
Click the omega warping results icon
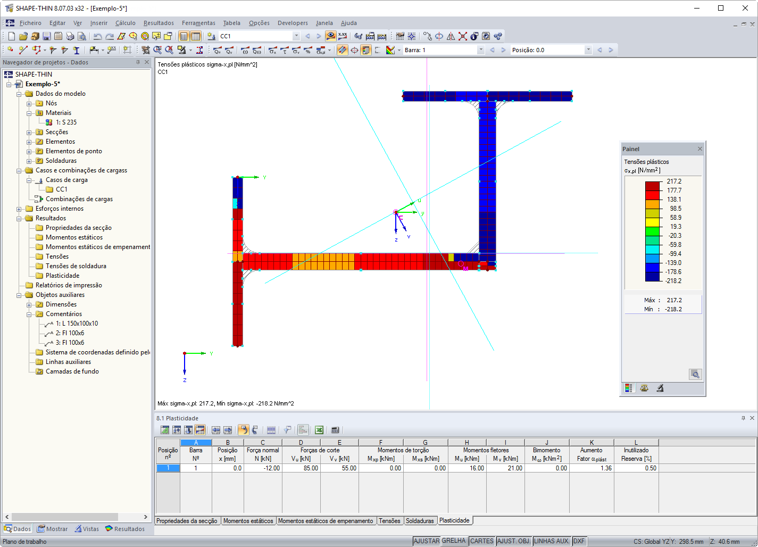coord(245,50)
